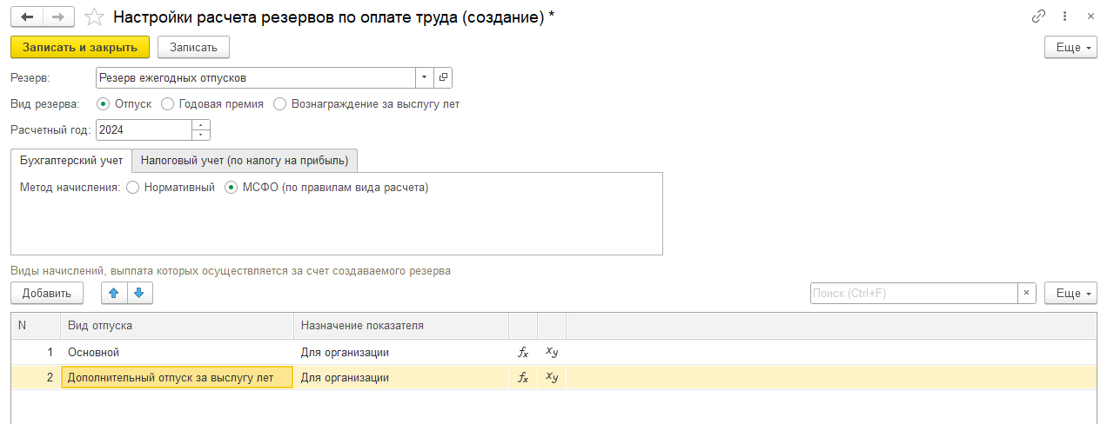Go back with the left arrow icon

click(27, 17)
